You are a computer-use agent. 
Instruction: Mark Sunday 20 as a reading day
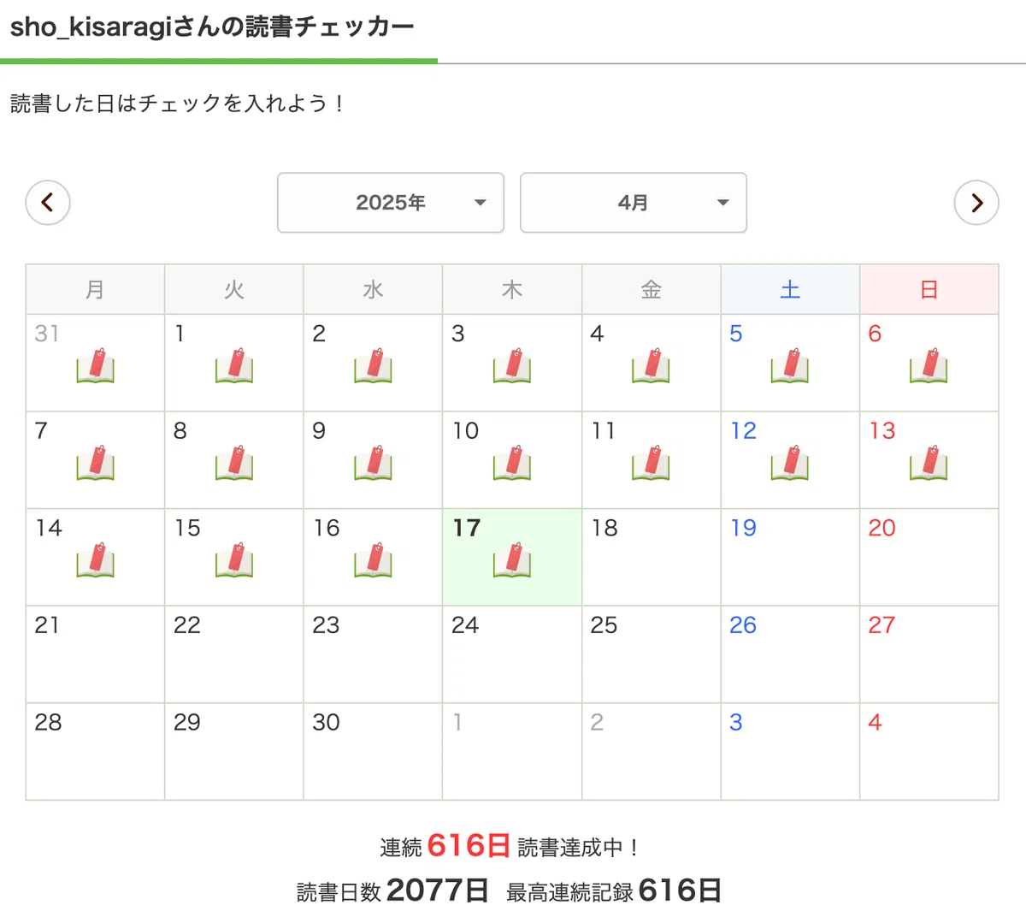pos(929,558)
